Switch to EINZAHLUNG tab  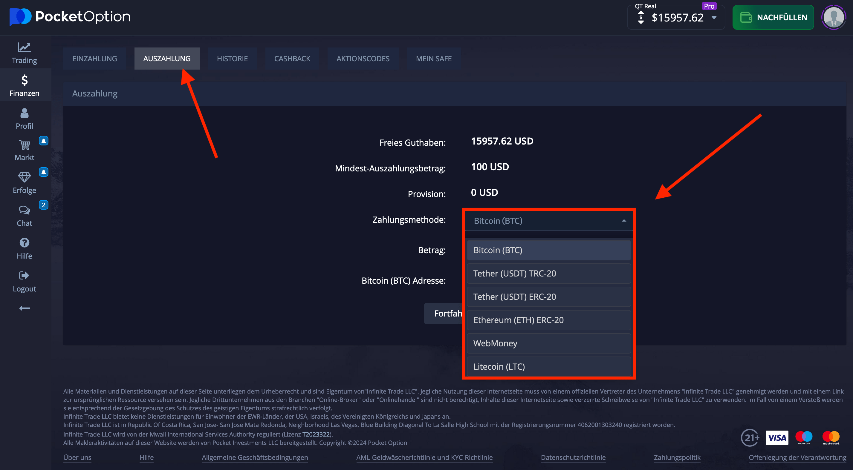coord(94,59)
